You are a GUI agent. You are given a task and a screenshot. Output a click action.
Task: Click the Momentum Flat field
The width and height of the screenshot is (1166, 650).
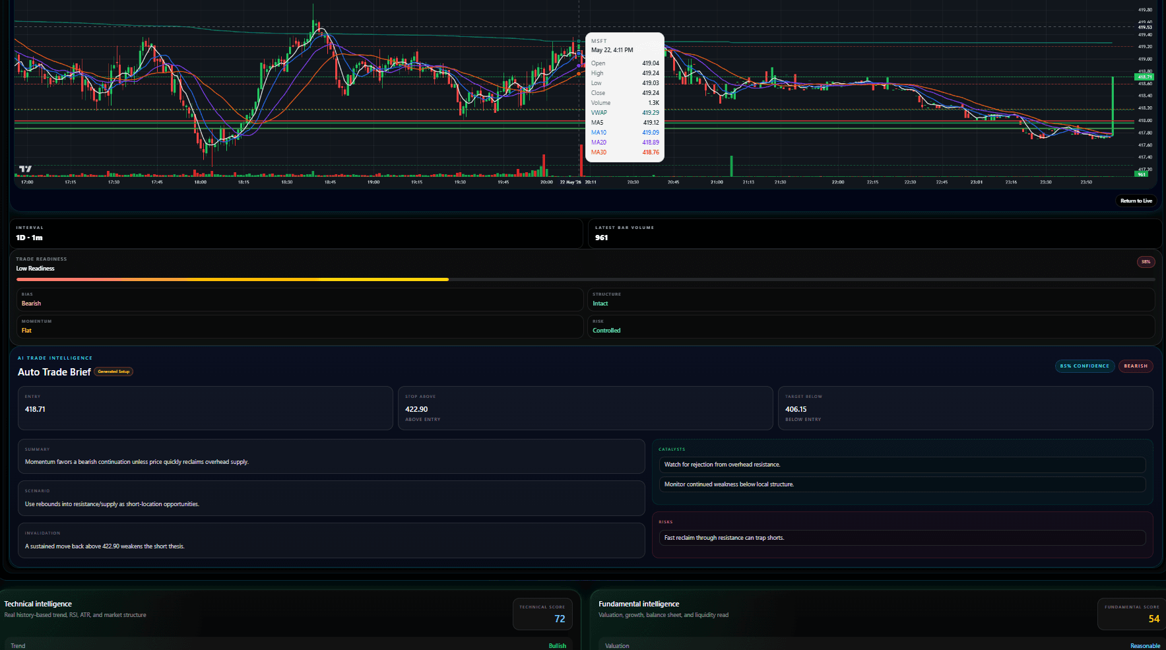pyautogui.click(x=300, y=327)
